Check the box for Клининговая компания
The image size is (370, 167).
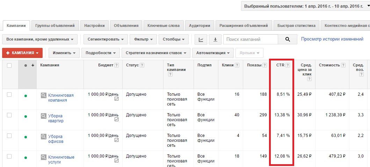[x=9, y=95]
